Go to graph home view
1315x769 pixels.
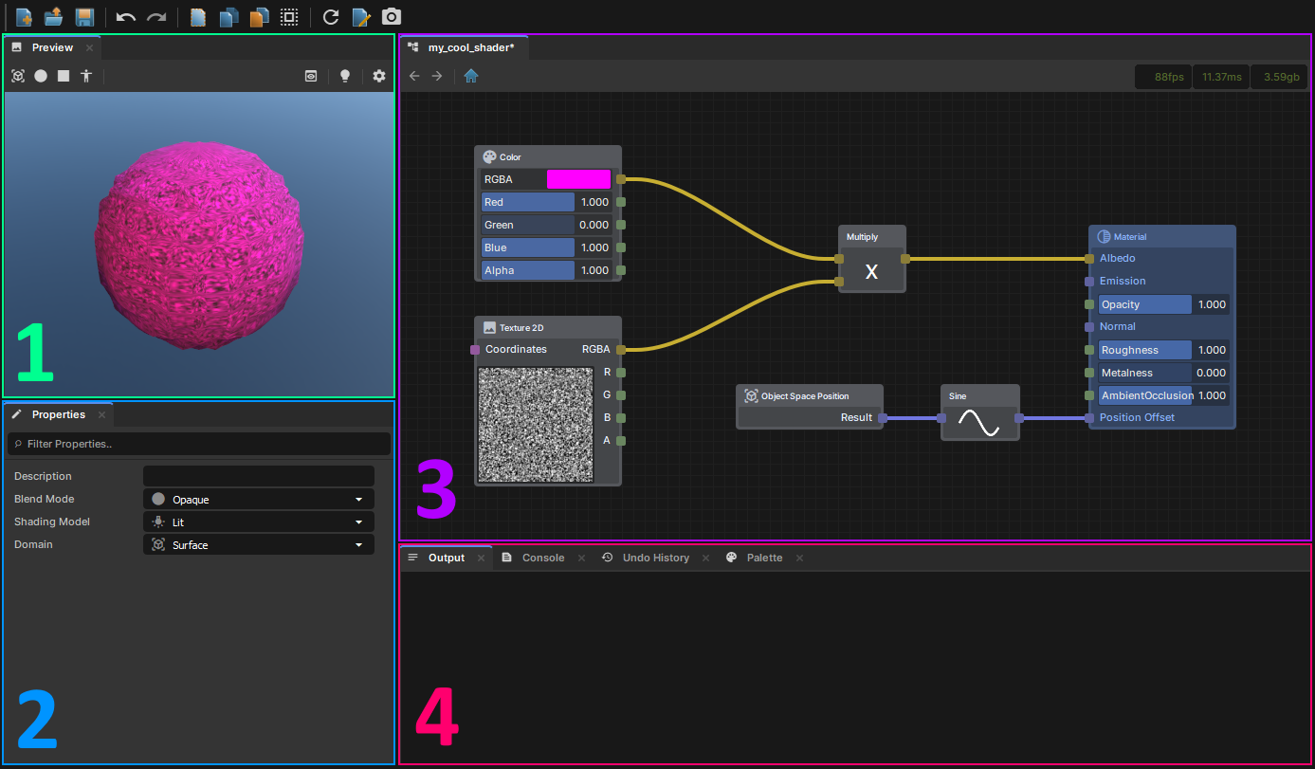470,76
